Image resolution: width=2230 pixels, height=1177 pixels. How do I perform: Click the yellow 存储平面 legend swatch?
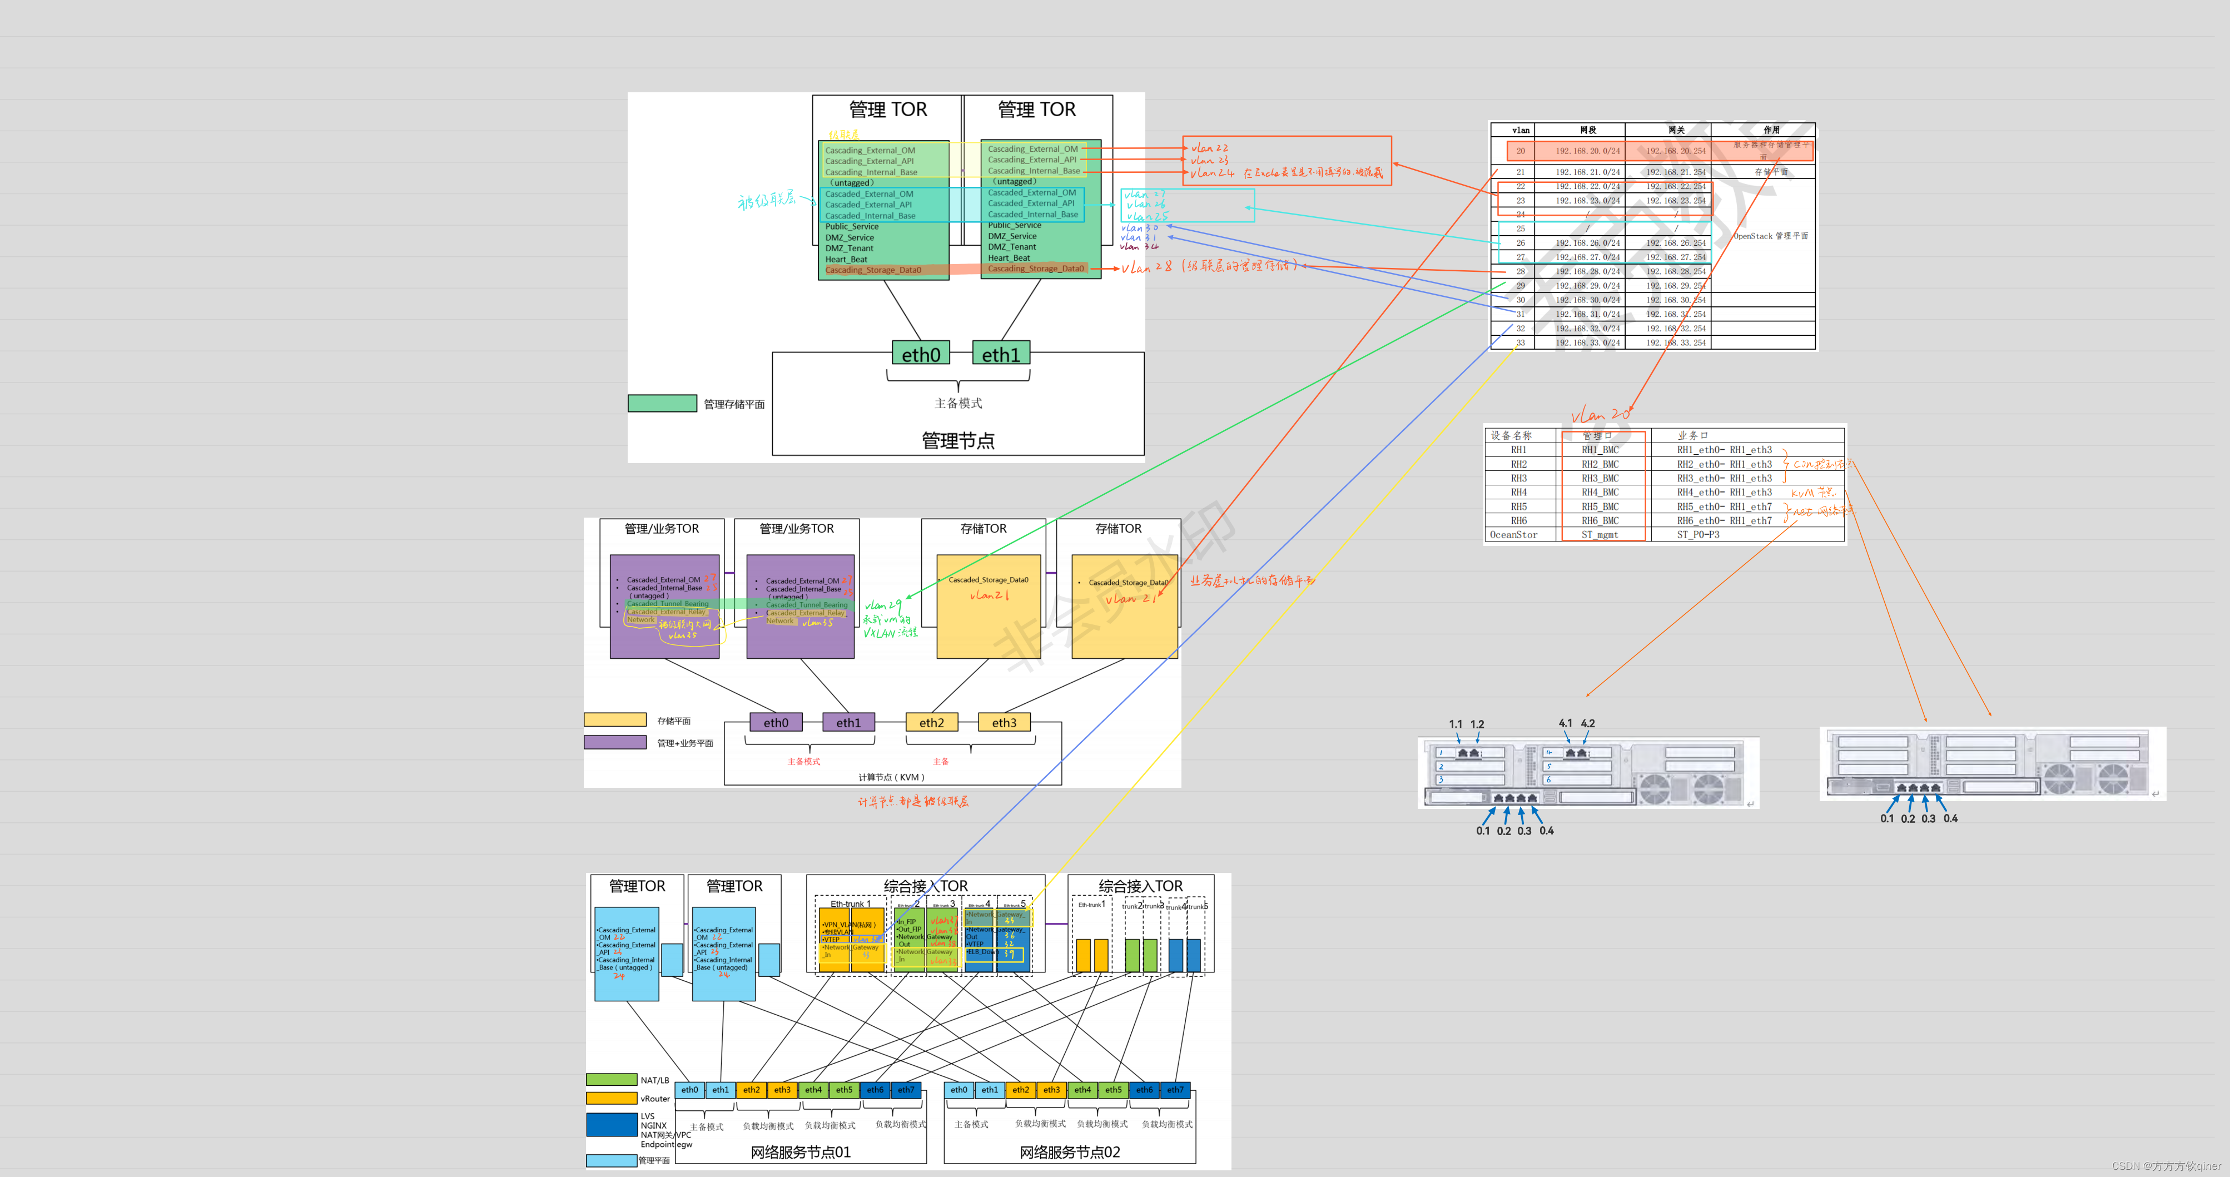(615, 720)
